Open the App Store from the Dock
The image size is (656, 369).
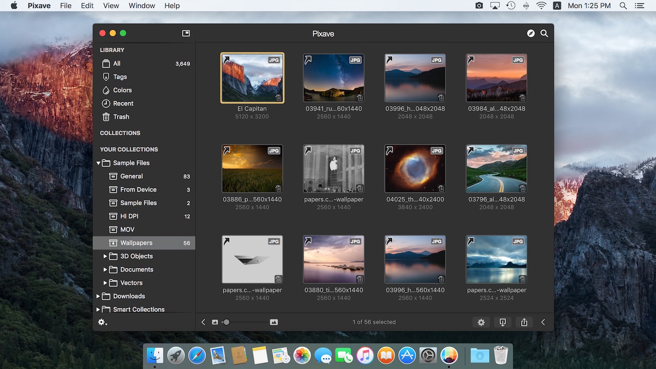coord(407,355)
